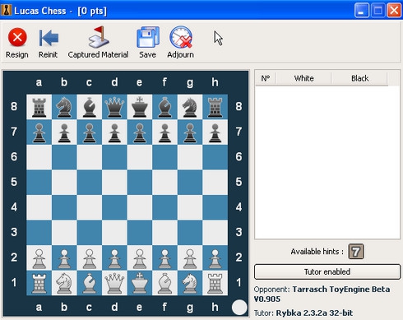
Task: Click the empty d4 square
Action: tap(114, 207)
